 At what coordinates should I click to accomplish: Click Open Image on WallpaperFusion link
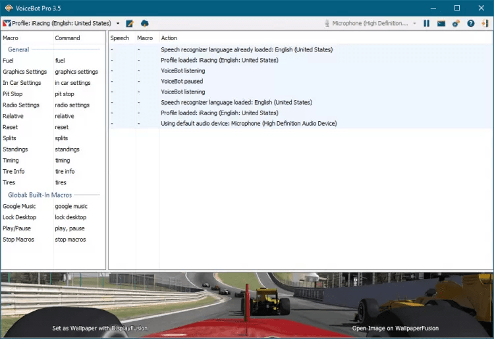click(x=395, y=328)
